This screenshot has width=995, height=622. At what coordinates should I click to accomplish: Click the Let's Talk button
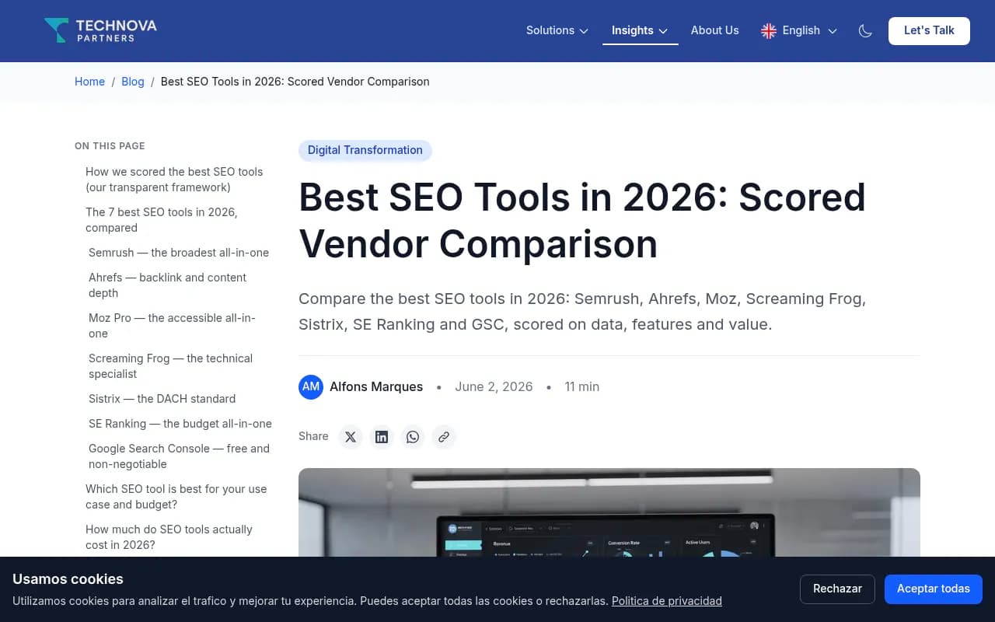pos(929,30)
